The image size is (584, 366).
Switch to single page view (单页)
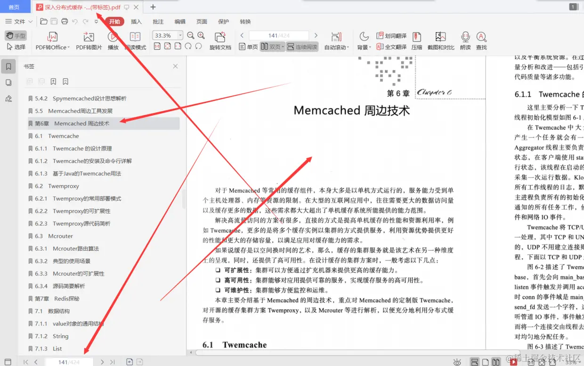pos(249,47)
